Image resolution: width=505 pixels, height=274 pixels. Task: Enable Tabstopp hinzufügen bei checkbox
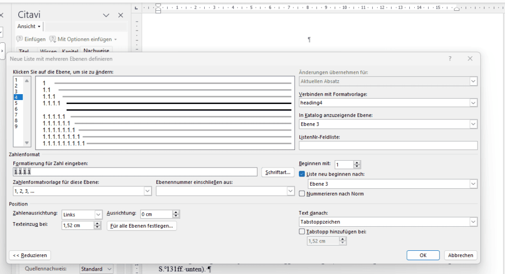point(302,231)
